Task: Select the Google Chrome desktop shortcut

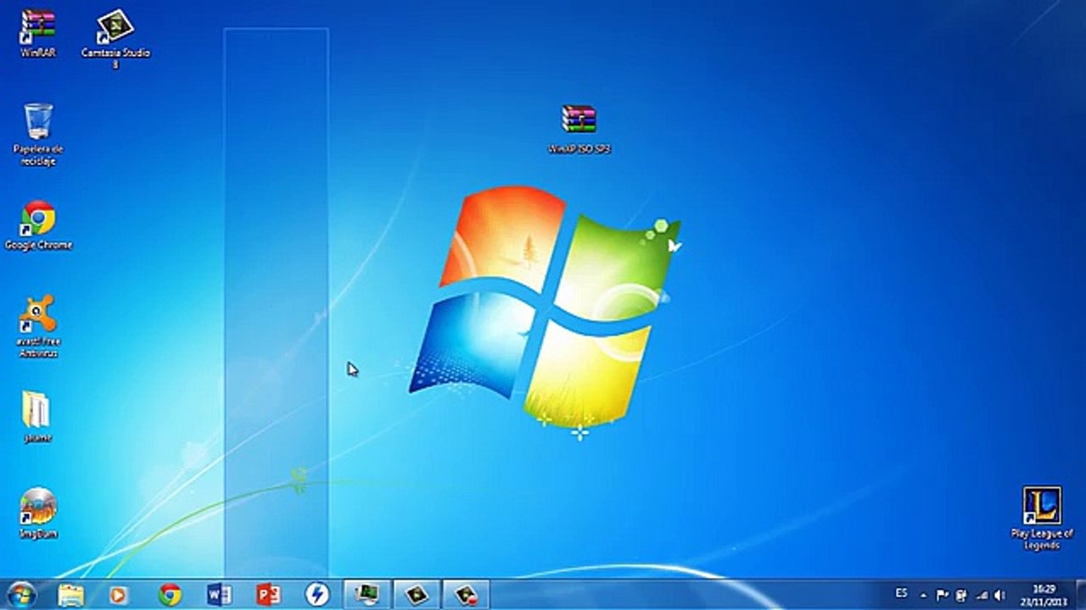Action: (x=38, y=225)
